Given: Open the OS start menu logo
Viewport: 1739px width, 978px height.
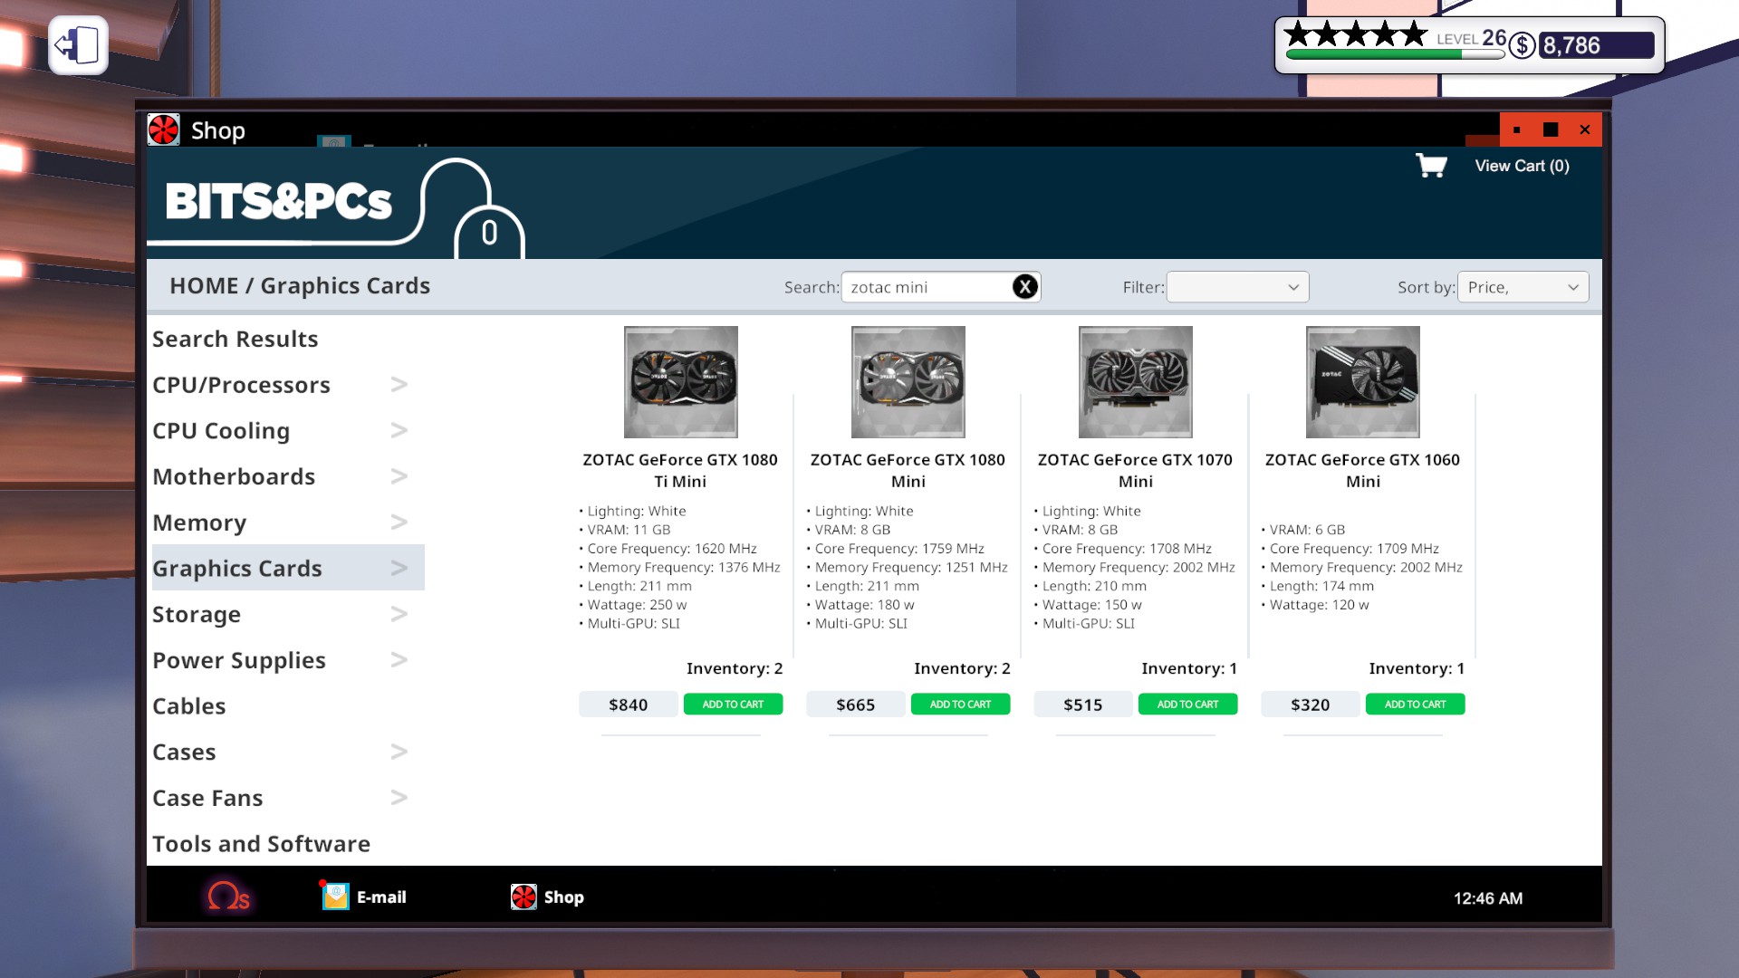Looking at the screenshot, I should [x=227, y=896].
